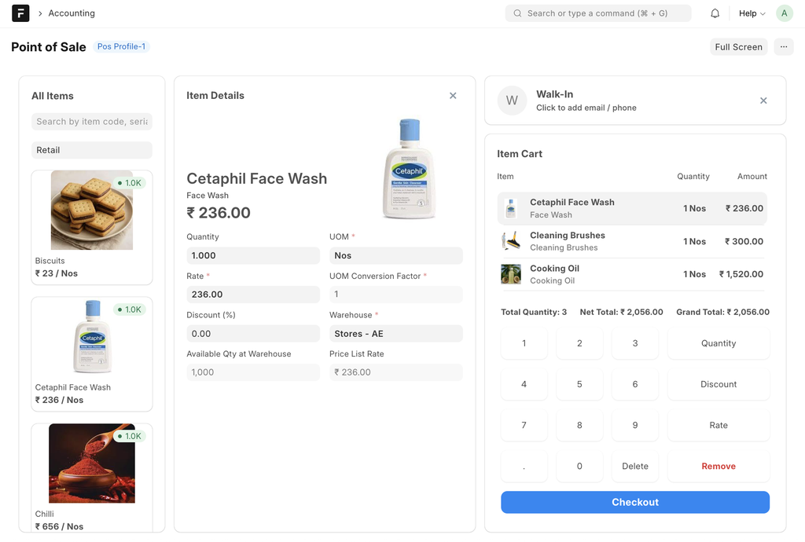Add Biscuits item from thumbnail
Viewport: 805px width, 542px height.
tap(92, 211)
